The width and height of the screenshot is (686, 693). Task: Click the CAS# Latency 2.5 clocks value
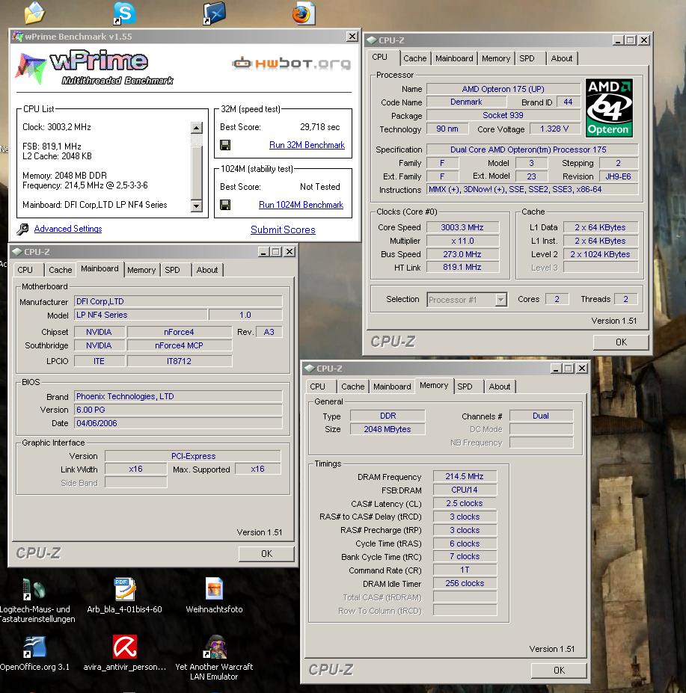[x=465, y=503]
